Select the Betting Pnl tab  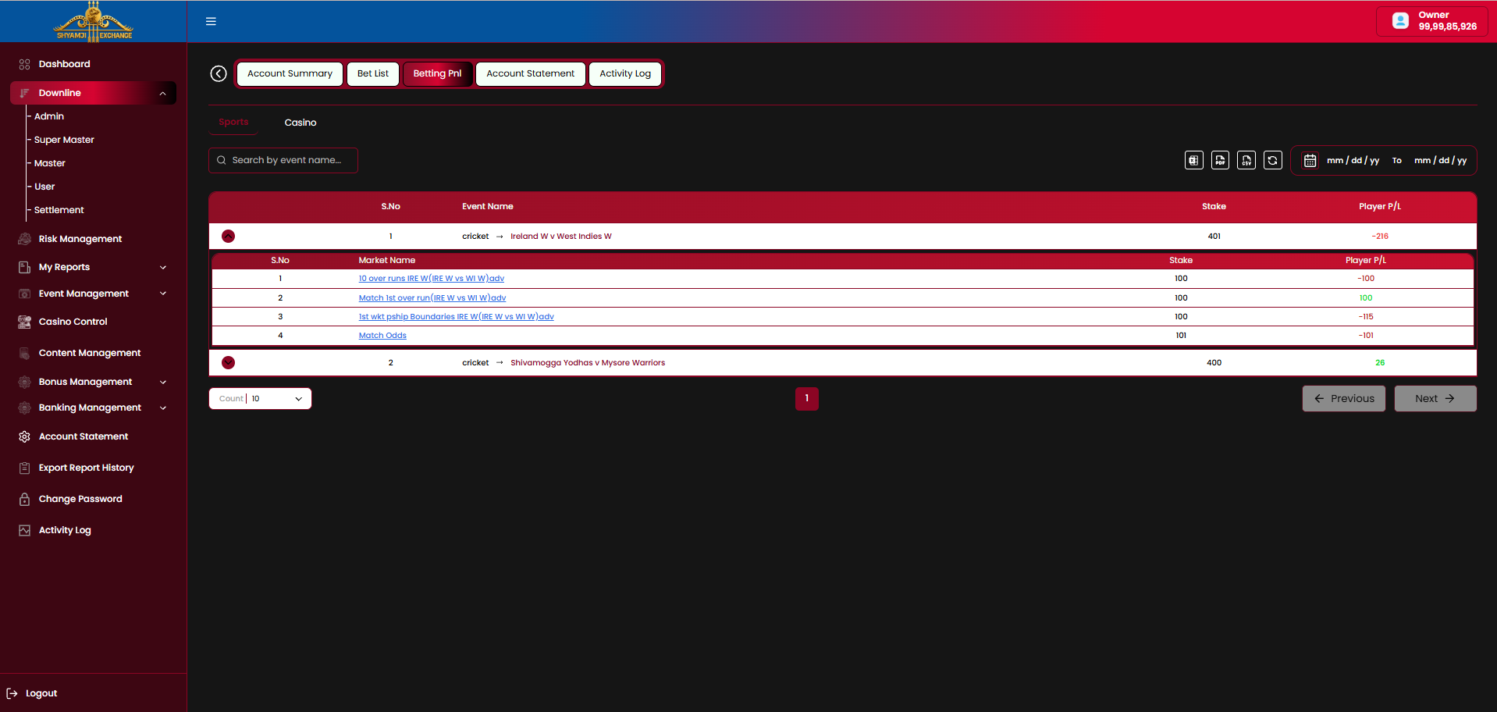tap(437, 73)
